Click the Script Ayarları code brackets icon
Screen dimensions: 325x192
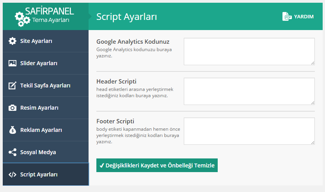(x=12, y=174)
